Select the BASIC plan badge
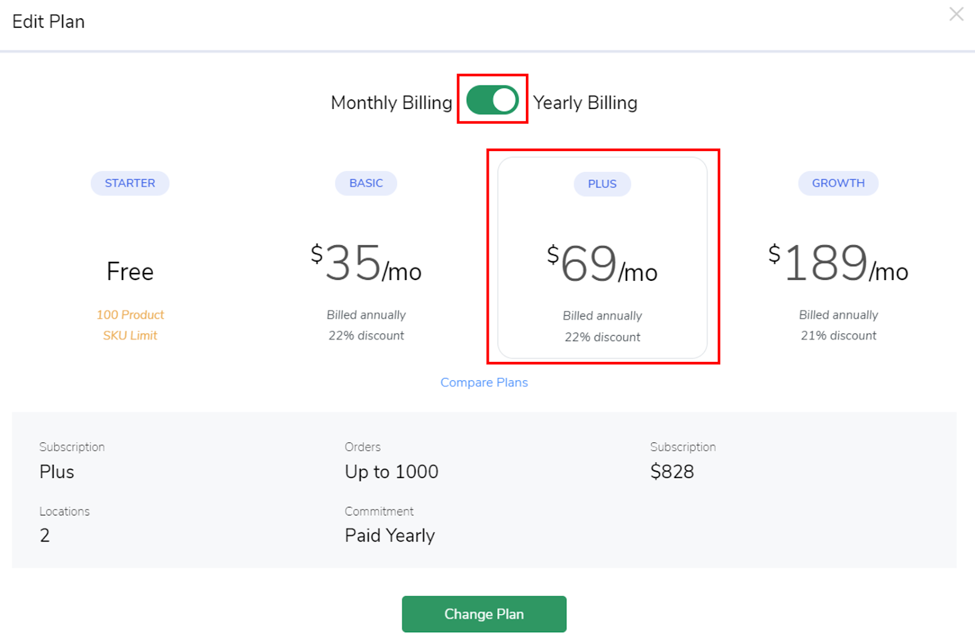The width and height of the screenshot is (975, 642). [x=366, y=183]
